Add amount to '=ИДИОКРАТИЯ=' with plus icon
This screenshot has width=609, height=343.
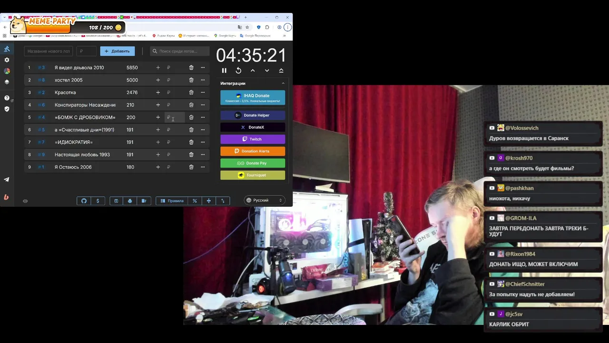point(158,142)
